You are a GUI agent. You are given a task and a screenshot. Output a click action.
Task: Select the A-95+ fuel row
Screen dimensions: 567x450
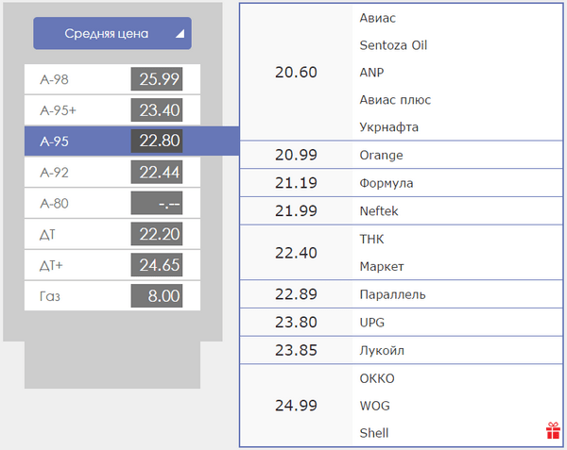point(112,110)
